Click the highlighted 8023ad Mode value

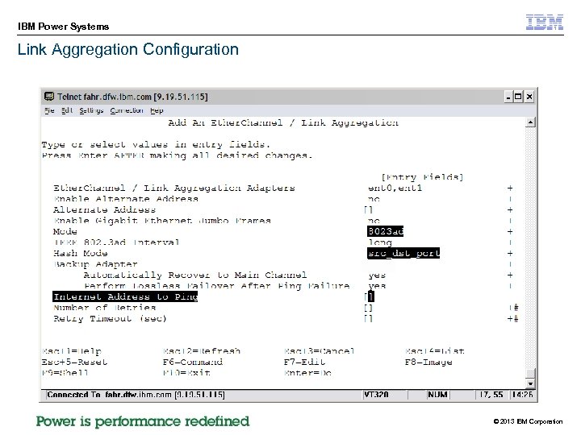click(385, 231)
